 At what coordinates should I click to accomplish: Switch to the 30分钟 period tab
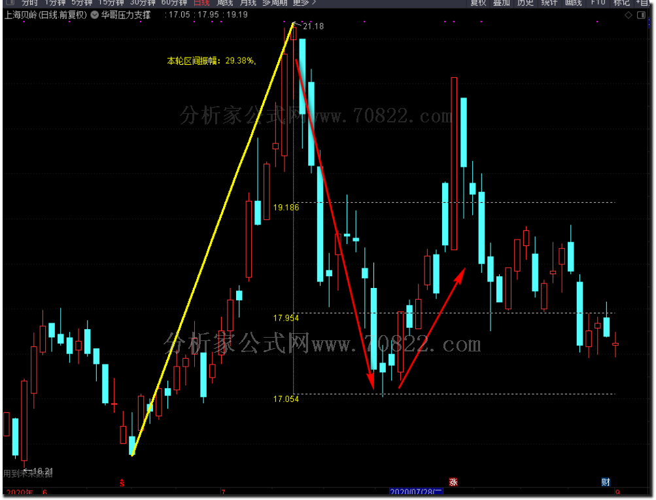pyautogui.click(x=143, y=3)
